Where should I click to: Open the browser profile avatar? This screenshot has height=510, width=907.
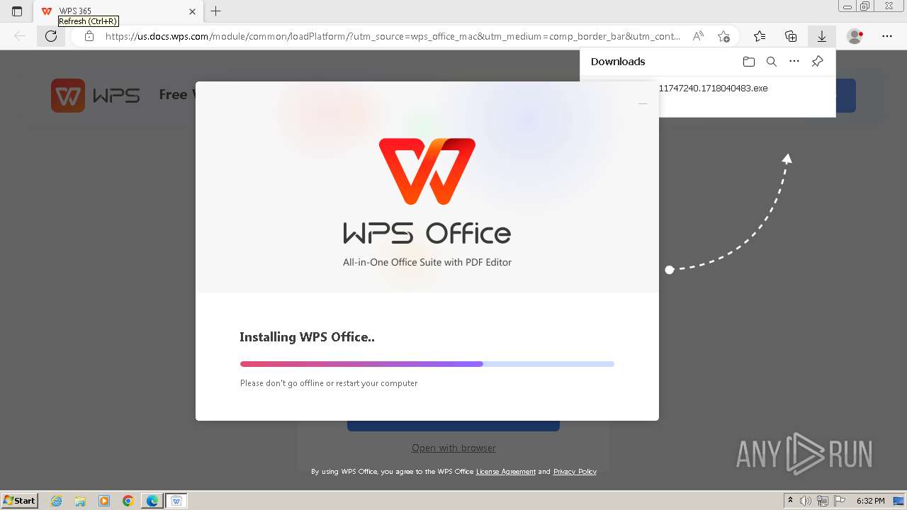tap(855, 36)
